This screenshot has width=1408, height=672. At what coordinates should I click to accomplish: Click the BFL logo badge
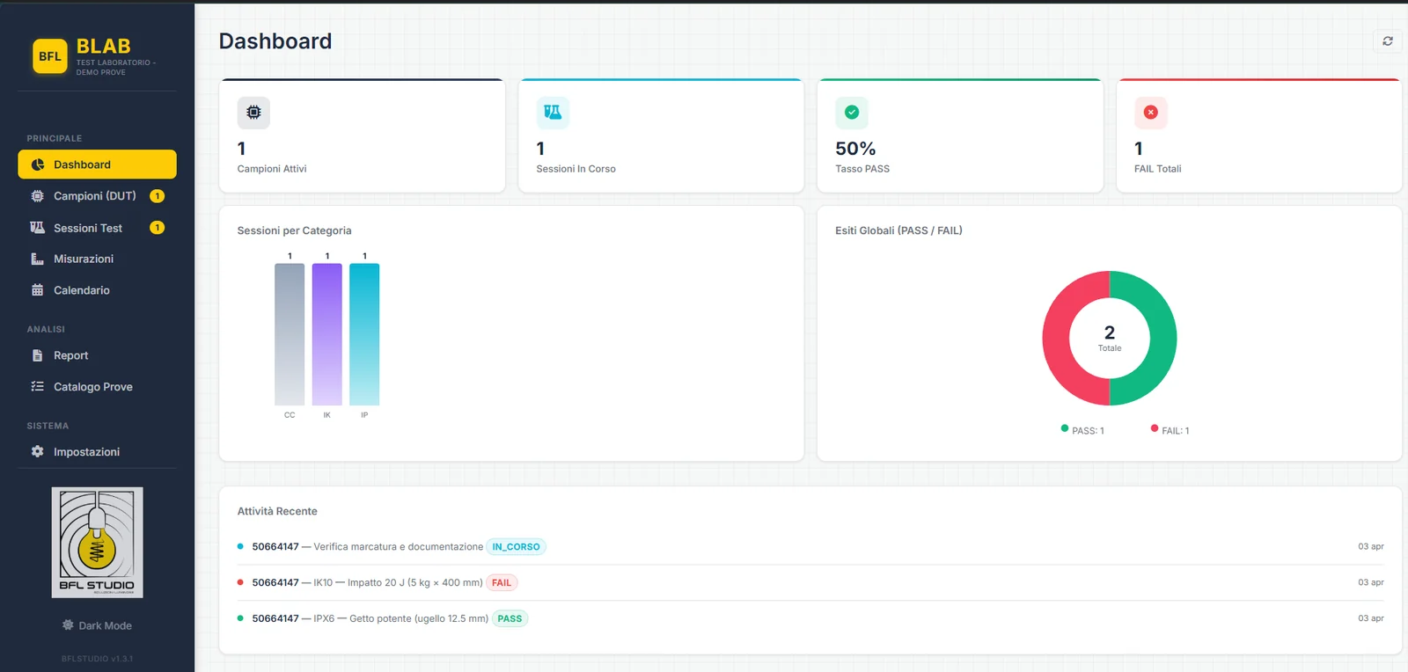pos(50,56)
